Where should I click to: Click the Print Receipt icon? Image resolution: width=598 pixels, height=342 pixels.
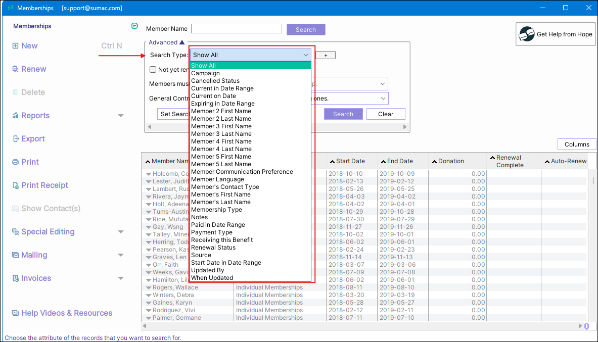pyautogui.click(x=15, y=185)
